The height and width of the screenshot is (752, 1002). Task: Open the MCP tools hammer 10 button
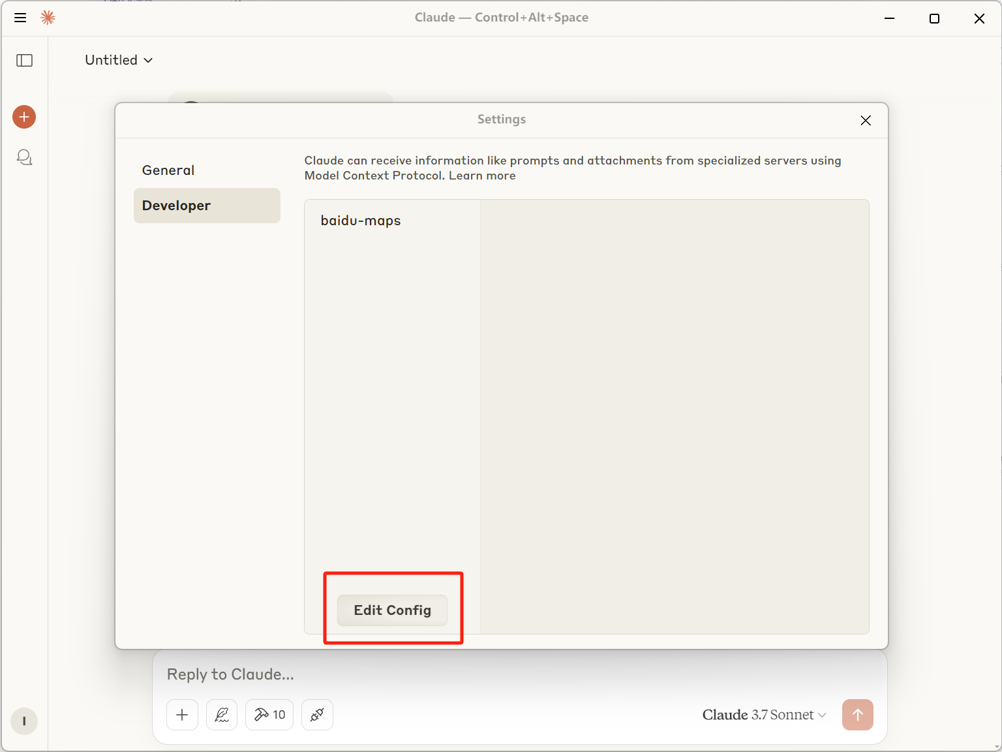point(269,715)
